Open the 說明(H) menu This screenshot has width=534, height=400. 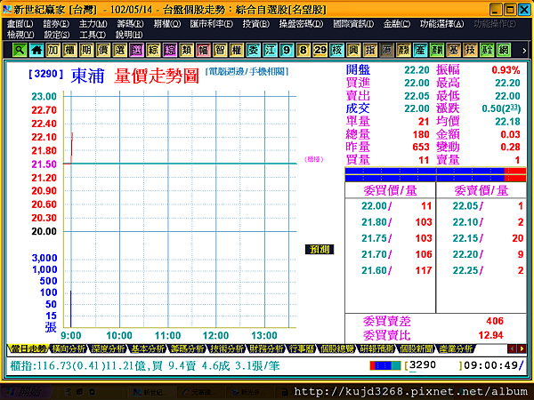(129, 35)
